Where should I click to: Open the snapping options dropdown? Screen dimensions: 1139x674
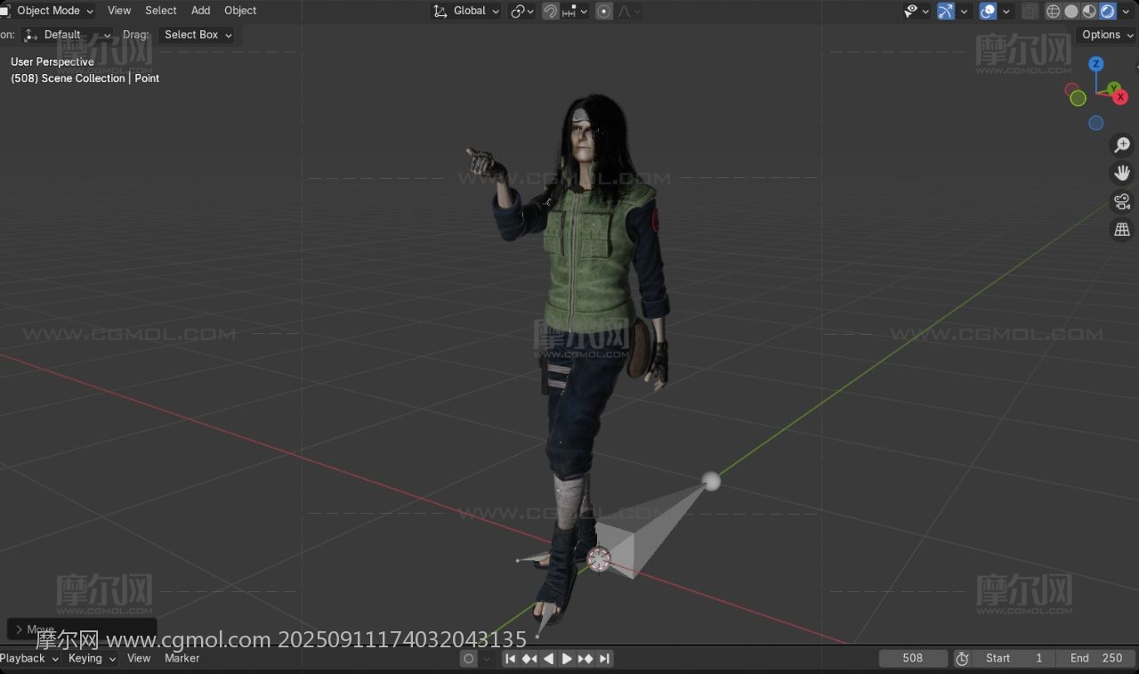coord(577,11)
